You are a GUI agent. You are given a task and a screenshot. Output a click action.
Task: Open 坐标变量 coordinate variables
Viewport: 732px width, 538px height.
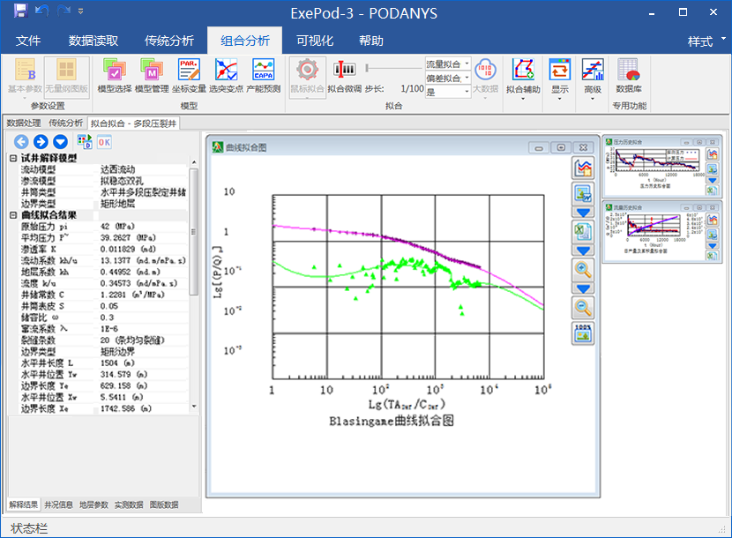(189, 76)
